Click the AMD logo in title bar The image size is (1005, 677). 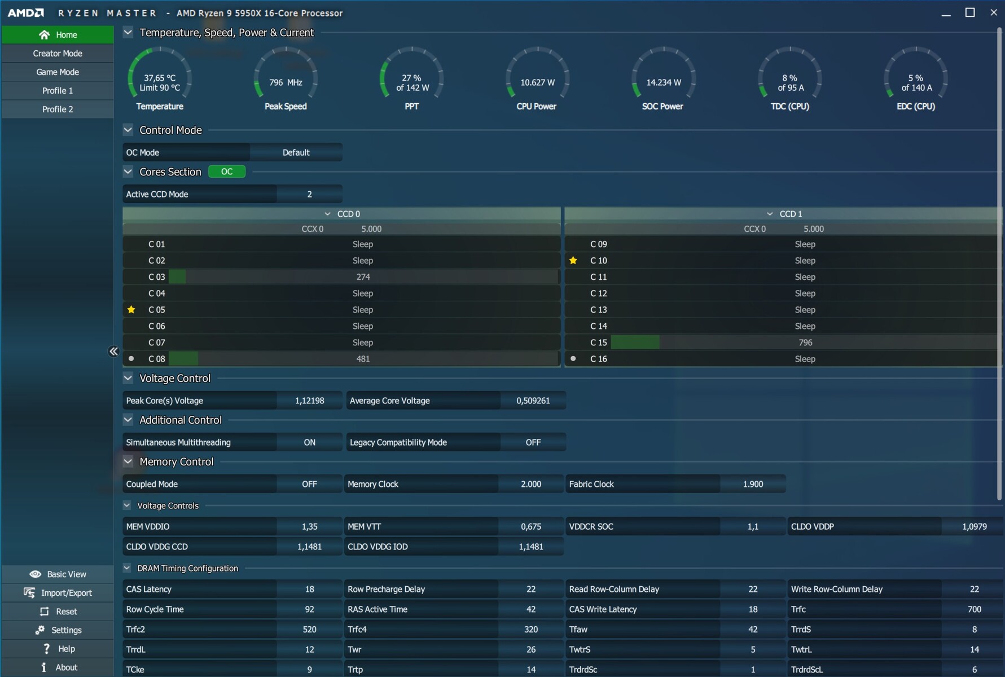(x=26, y=12)
